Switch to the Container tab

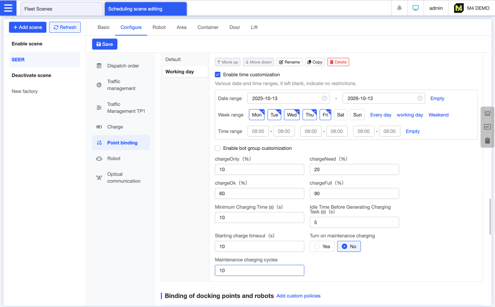pos(208,27)
